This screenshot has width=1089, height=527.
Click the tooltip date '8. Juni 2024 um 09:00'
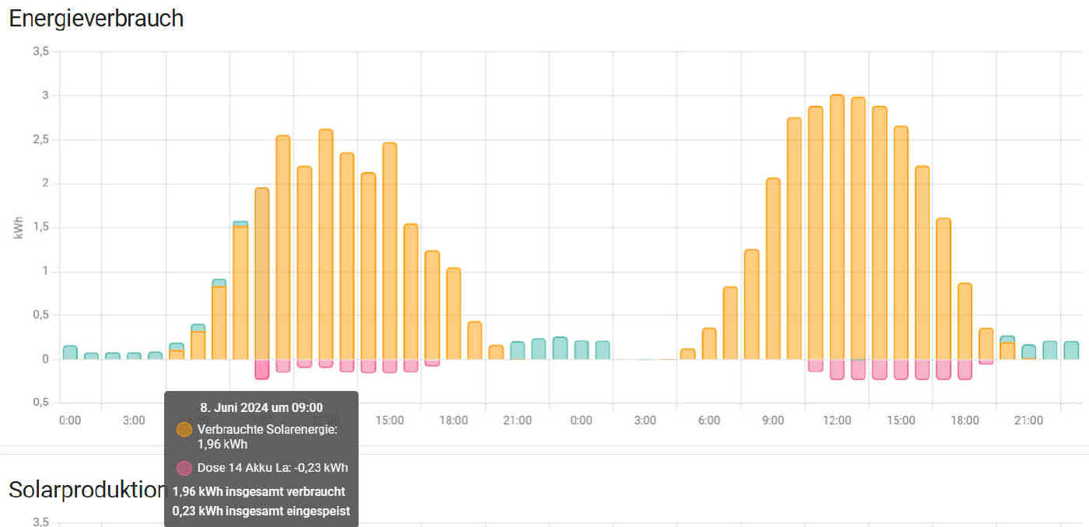tap(261, 407)
